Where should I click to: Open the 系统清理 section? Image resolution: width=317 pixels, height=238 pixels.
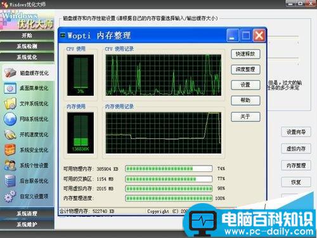[27, 213]
